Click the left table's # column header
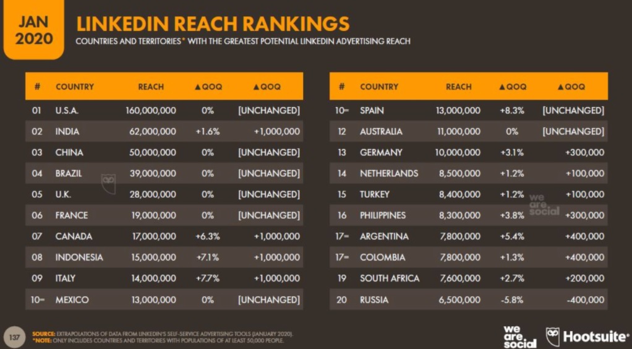 point(37,87)
